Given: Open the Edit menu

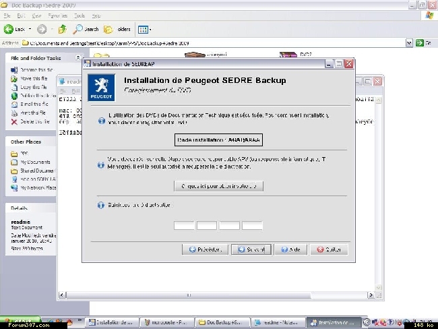Looking at the screenshot, I should 22,16.
